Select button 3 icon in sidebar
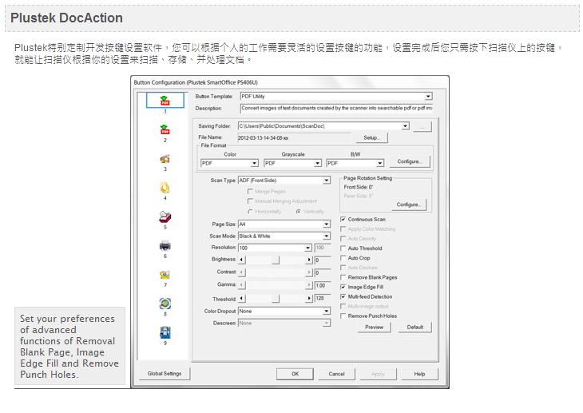583x413 pixels. pos(165,159)
